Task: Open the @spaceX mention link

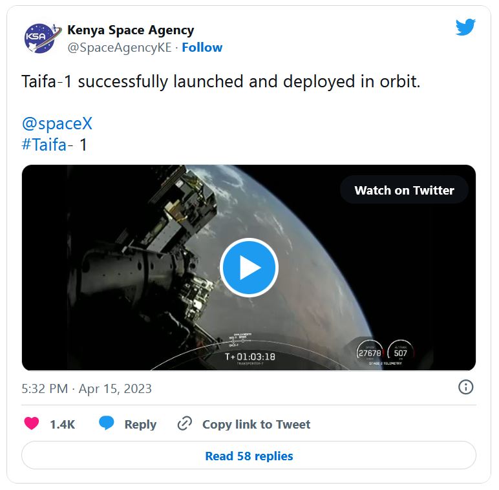Action: [58, 123]
